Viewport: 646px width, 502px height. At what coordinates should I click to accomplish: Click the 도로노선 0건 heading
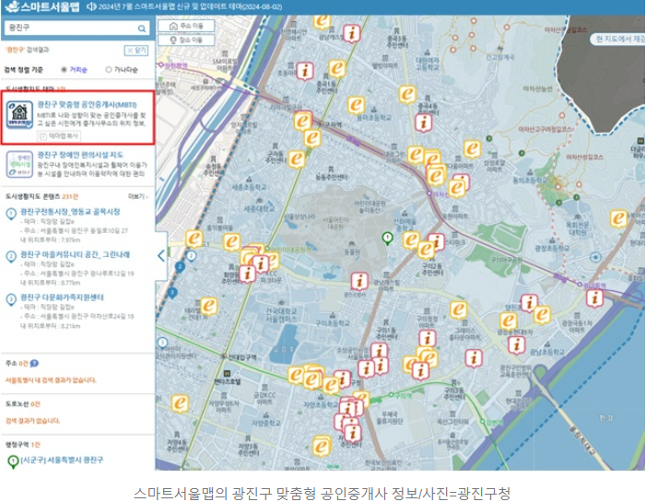point(23,404)
